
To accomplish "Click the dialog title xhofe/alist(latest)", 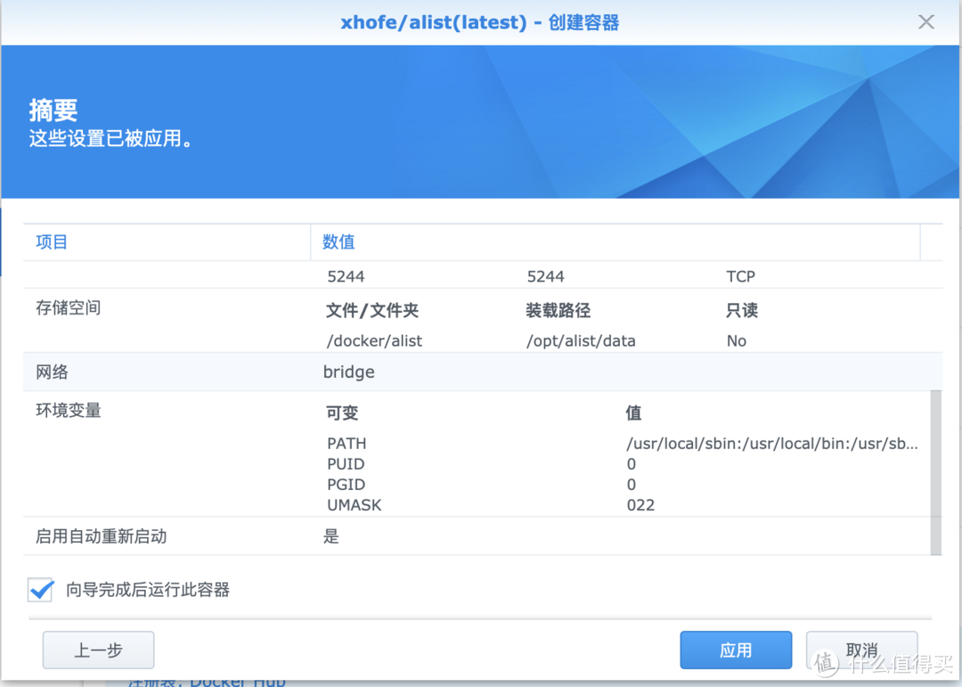I will coord(434,21).
